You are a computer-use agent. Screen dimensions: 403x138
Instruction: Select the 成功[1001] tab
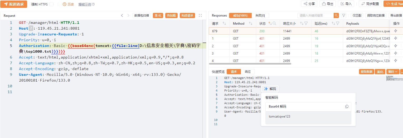point(240,15)
